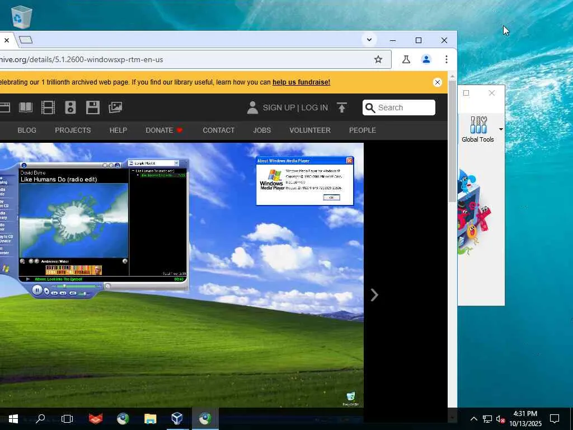Image resolution: width=573 pixels, height=430 pixels.
Task: Open the PEOPLE menu item
Action: click(x=363, y=130)
